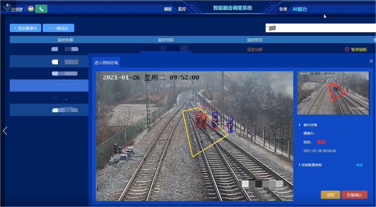Click the 监控状态 column header
Image resolution: width=376 pixels, height=207 pixels.
255,40
